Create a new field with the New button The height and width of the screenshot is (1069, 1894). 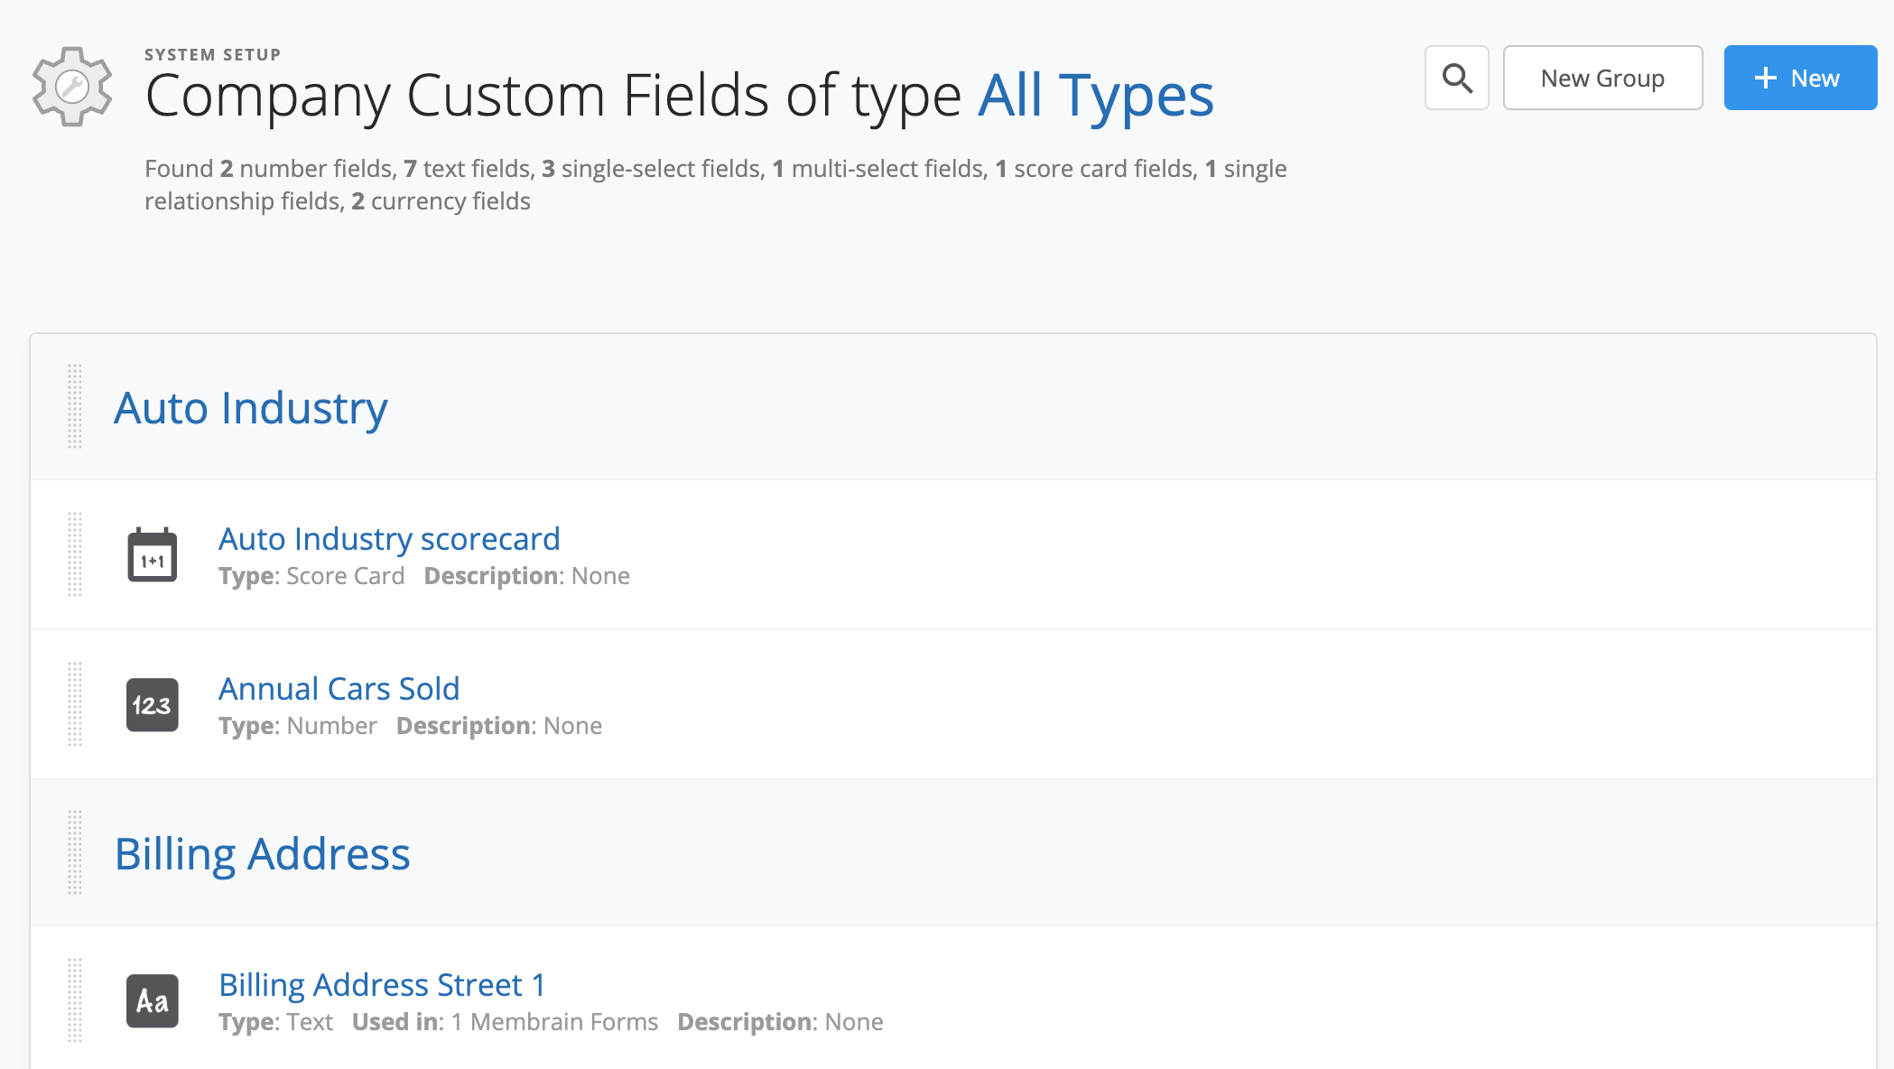tap(1800, 79)
